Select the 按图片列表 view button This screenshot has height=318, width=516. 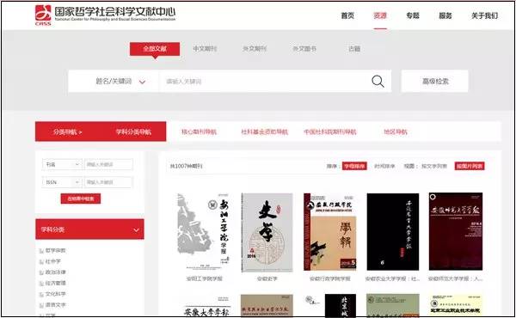(470, 166)
